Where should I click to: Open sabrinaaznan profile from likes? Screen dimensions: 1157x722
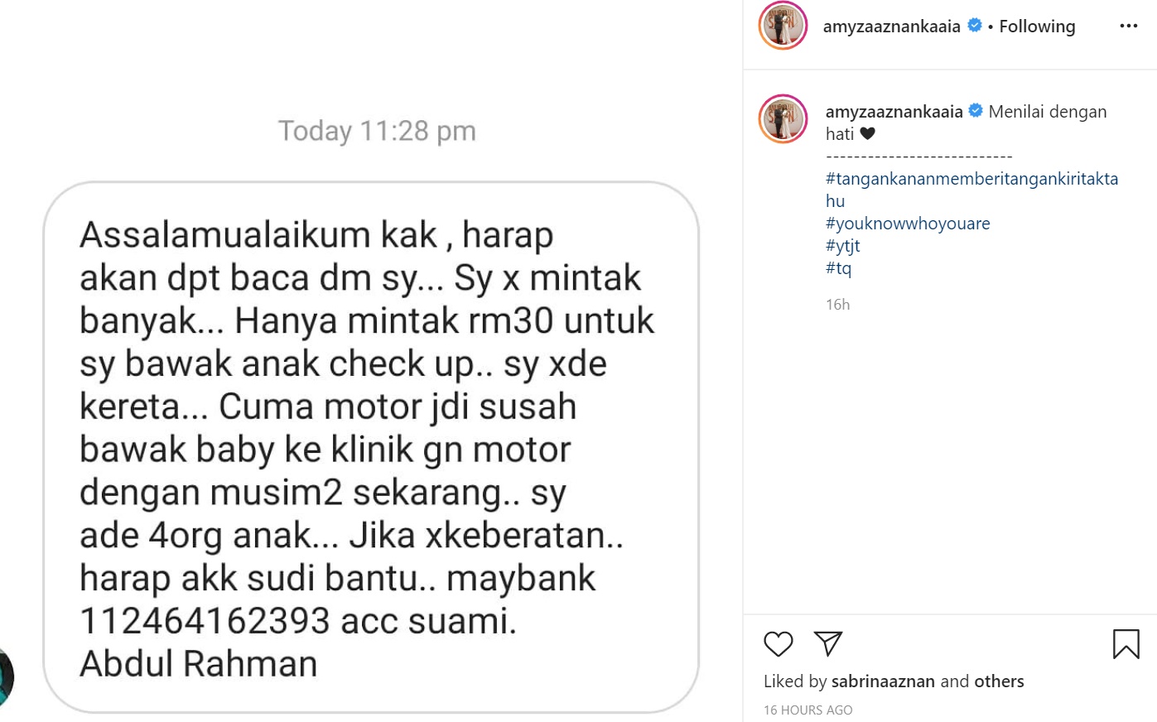click(x=884, y=681)
